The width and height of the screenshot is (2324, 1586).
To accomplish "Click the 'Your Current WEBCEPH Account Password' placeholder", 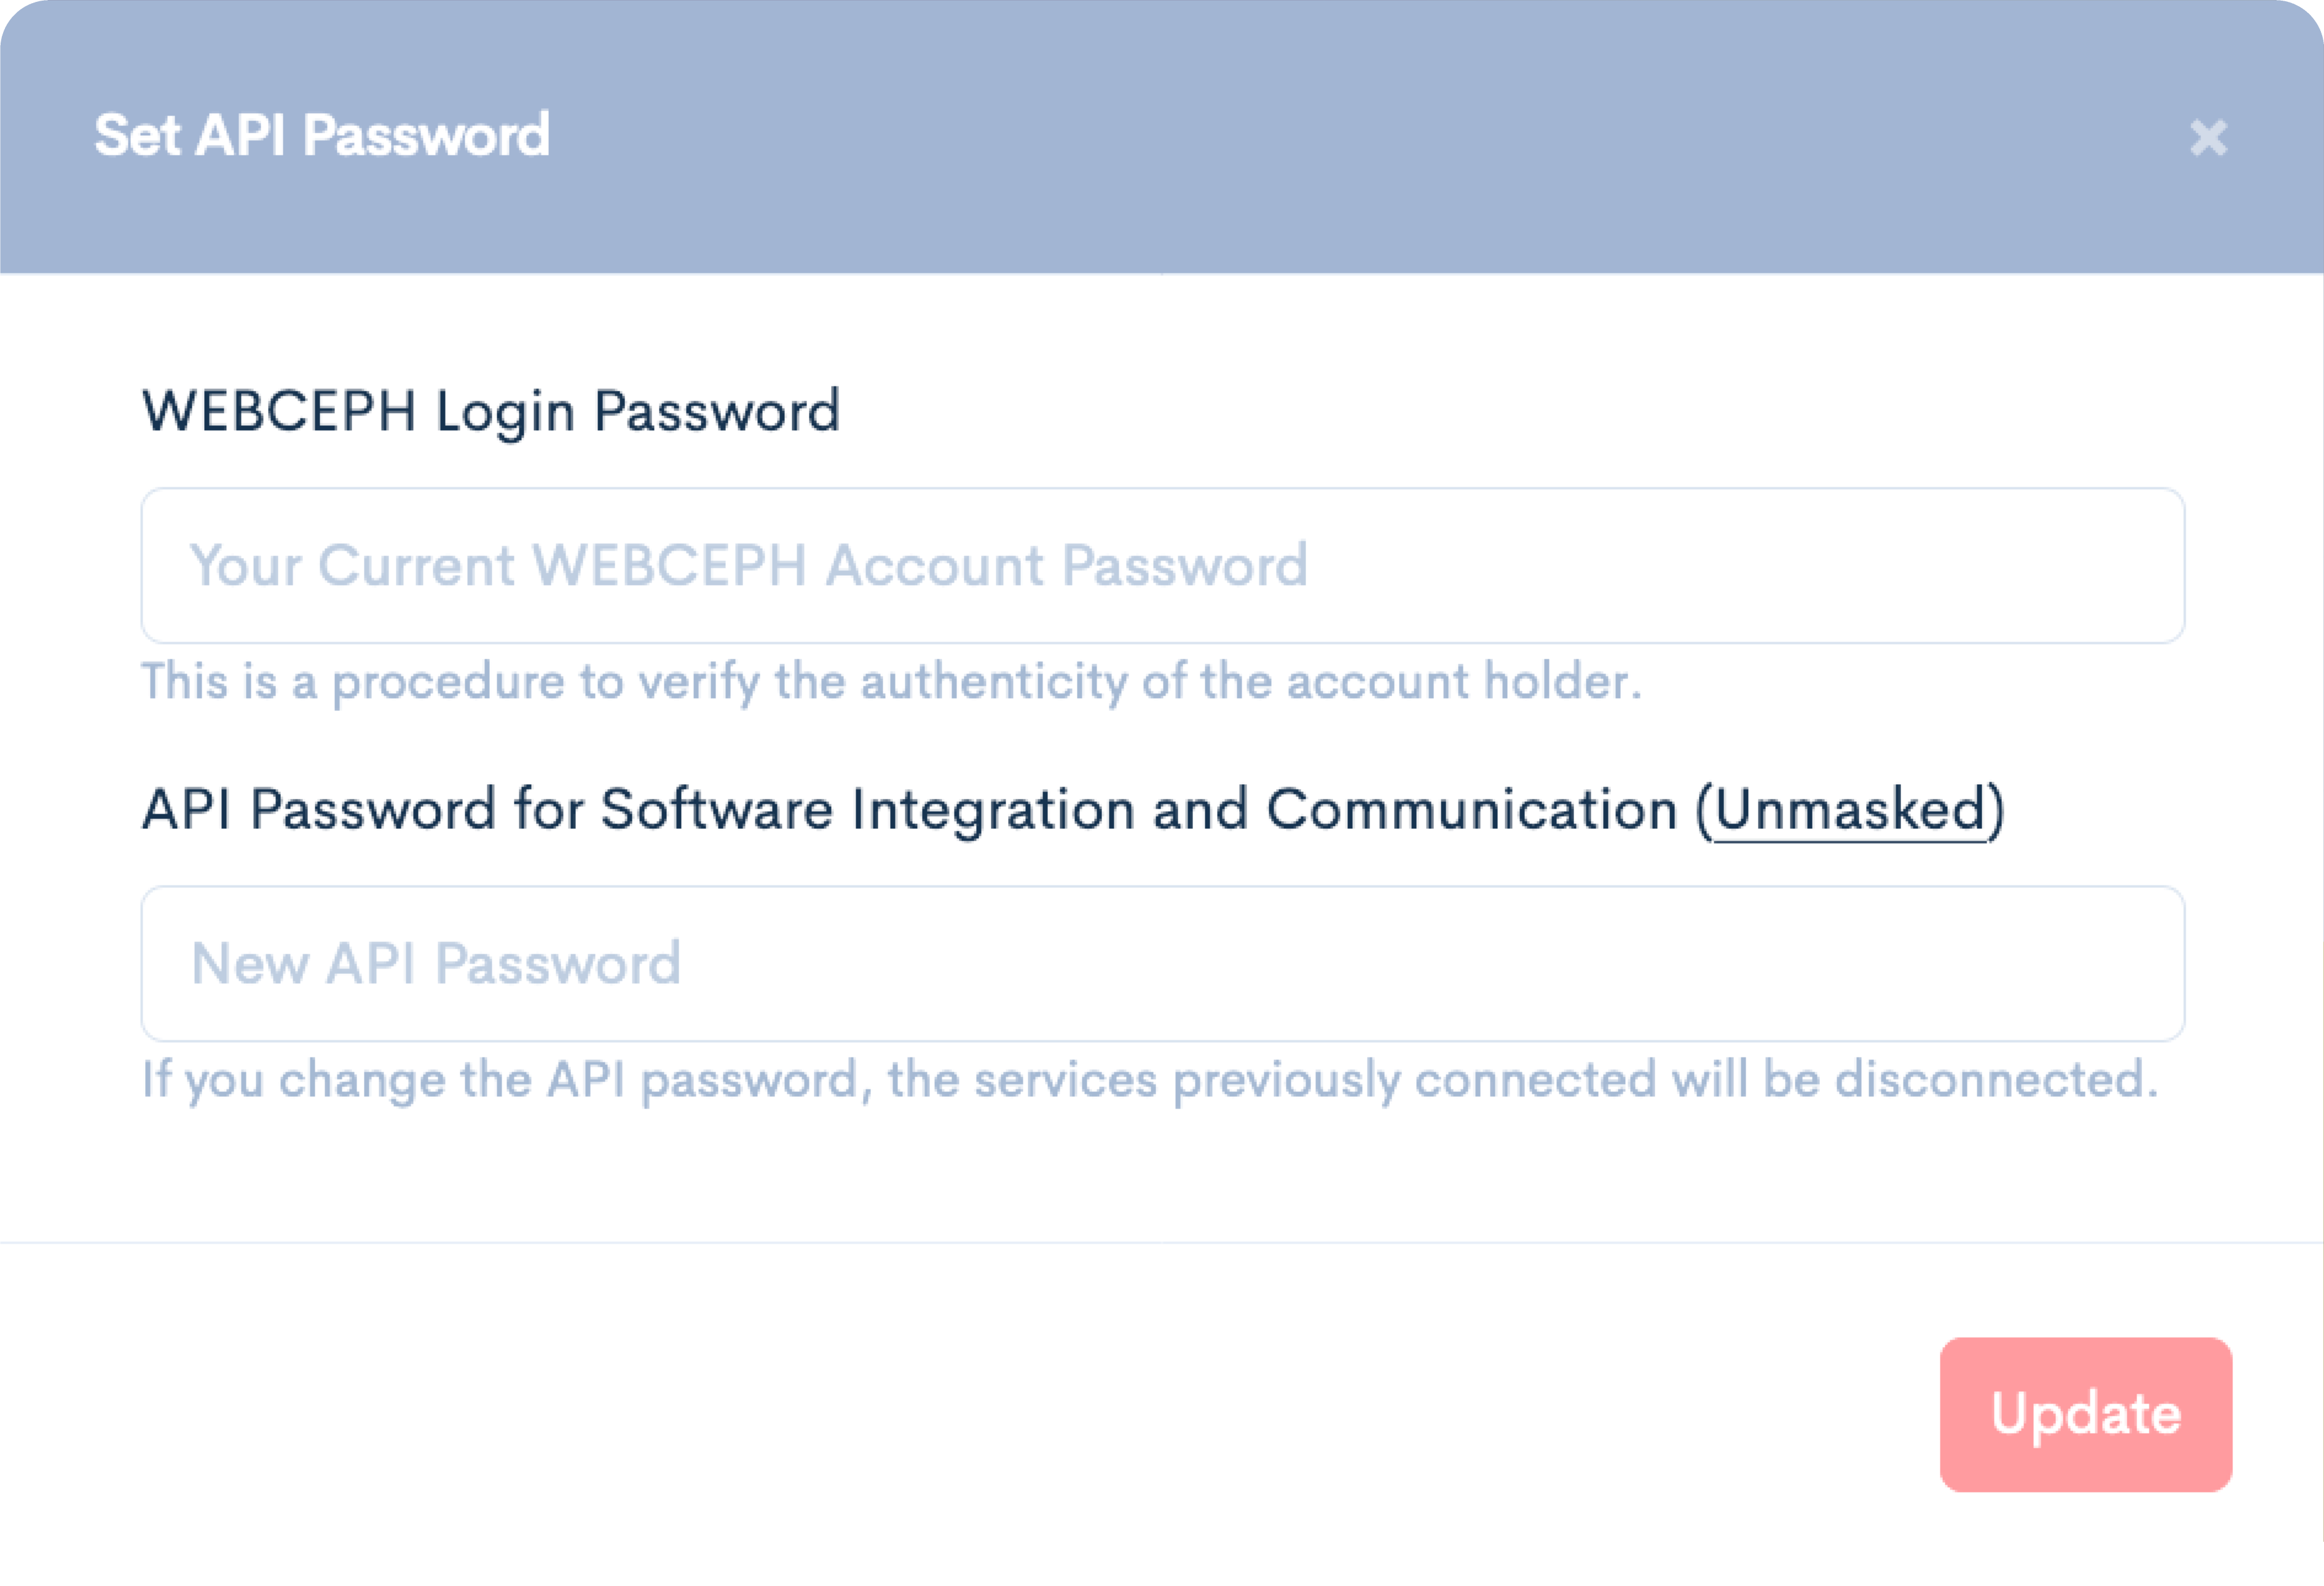I will tap(748, 565).
